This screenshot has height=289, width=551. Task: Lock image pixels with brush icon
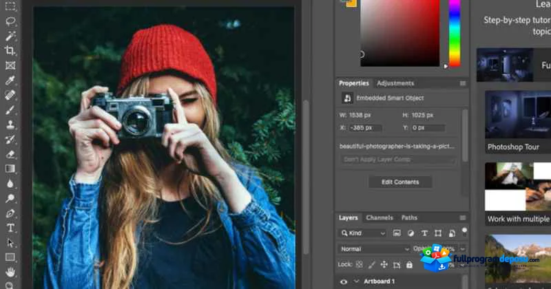click(372, 264)
